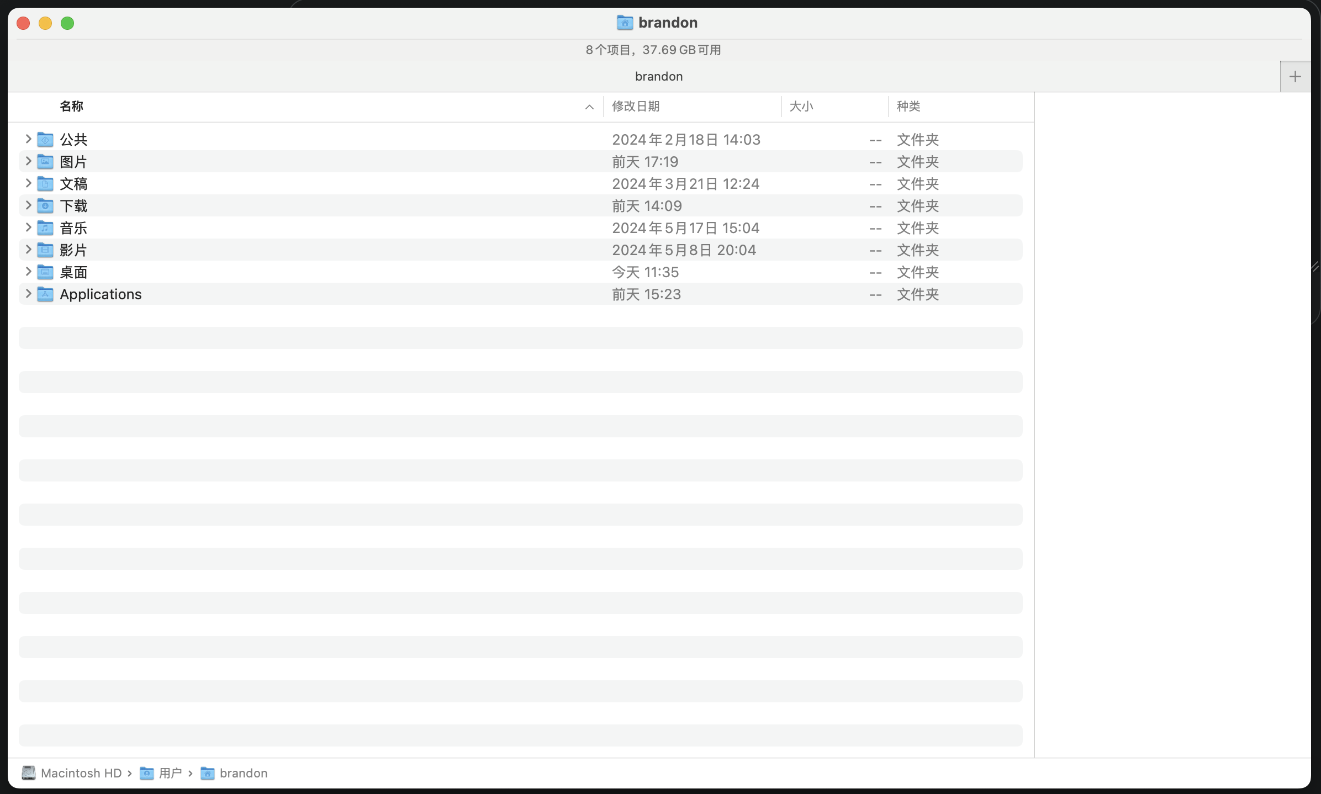Select the 下载 downloads folder icon

click(45, 206)
